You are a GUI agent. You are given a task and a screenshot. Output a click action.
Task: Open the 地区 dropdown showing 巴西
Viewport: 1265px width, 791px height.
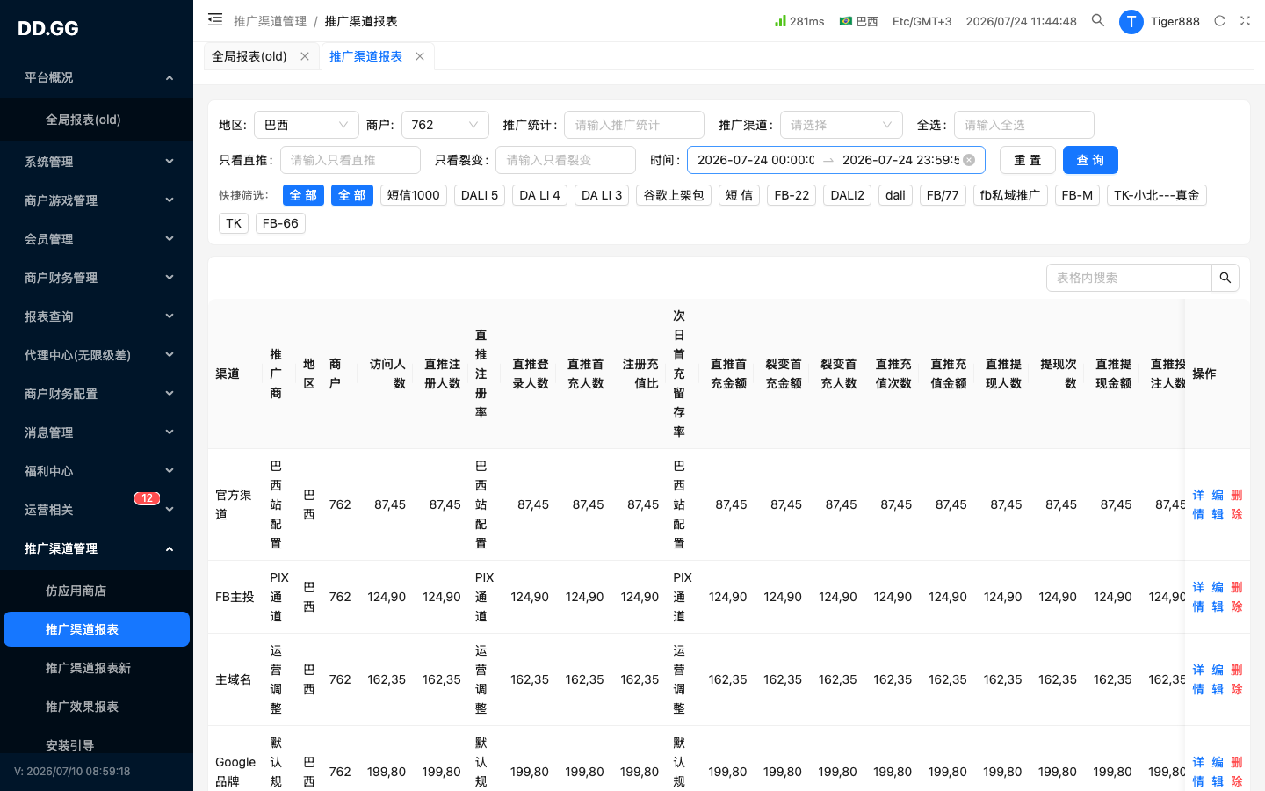[x=307, y=125]
